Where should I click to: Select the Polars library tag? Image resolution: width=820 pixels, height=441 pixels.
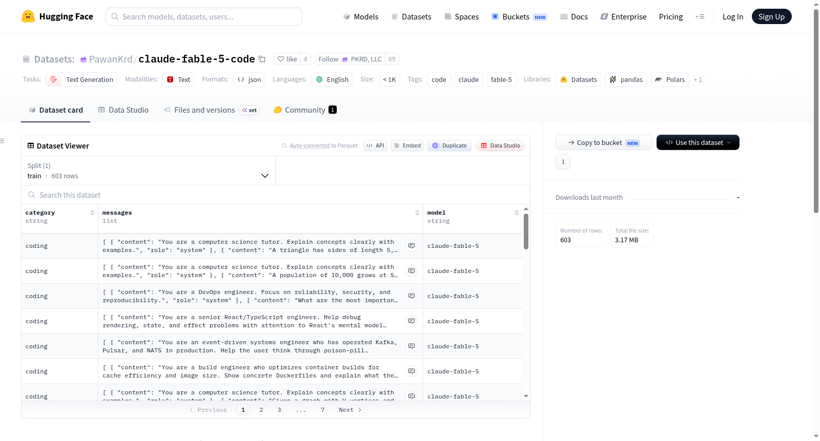670,79
